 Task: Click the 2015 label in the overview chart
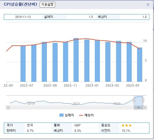coord(76,104)
